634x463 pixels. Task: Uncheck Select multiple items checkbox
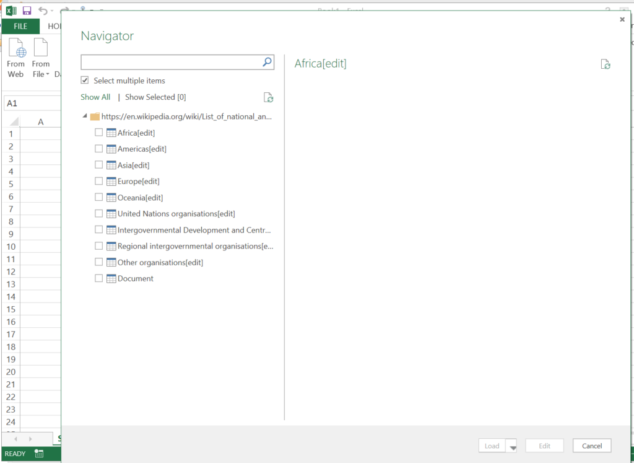point(85,81)
